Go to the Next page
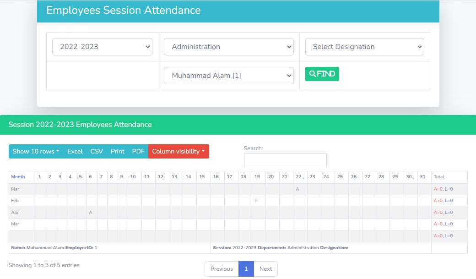Viewport: 476px width, 279px height. 265,269
